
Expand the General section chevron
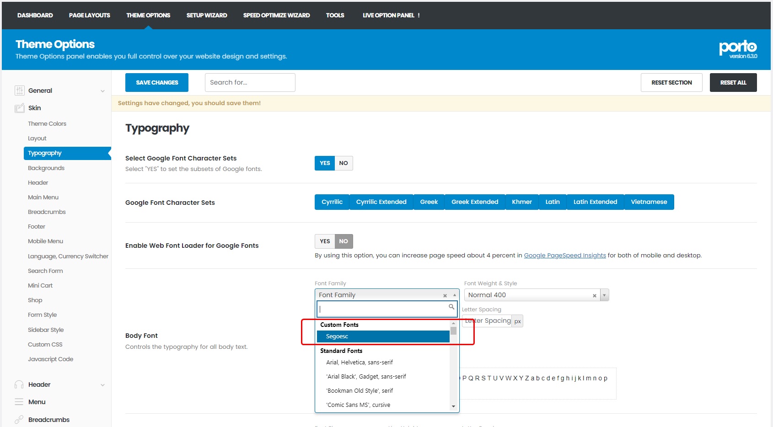click(102, 91)
